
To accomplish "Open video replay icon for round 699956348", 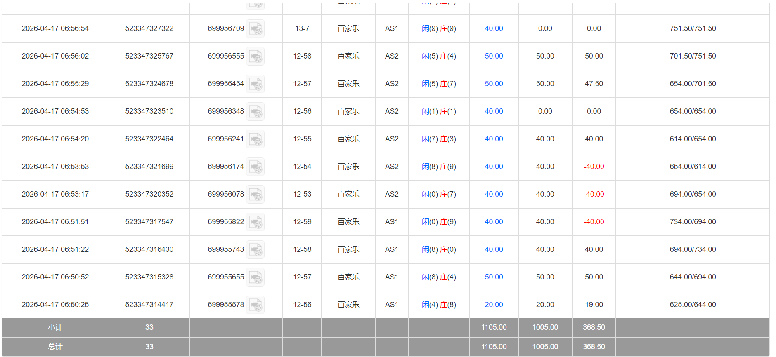I will click(x=255, y=112).
